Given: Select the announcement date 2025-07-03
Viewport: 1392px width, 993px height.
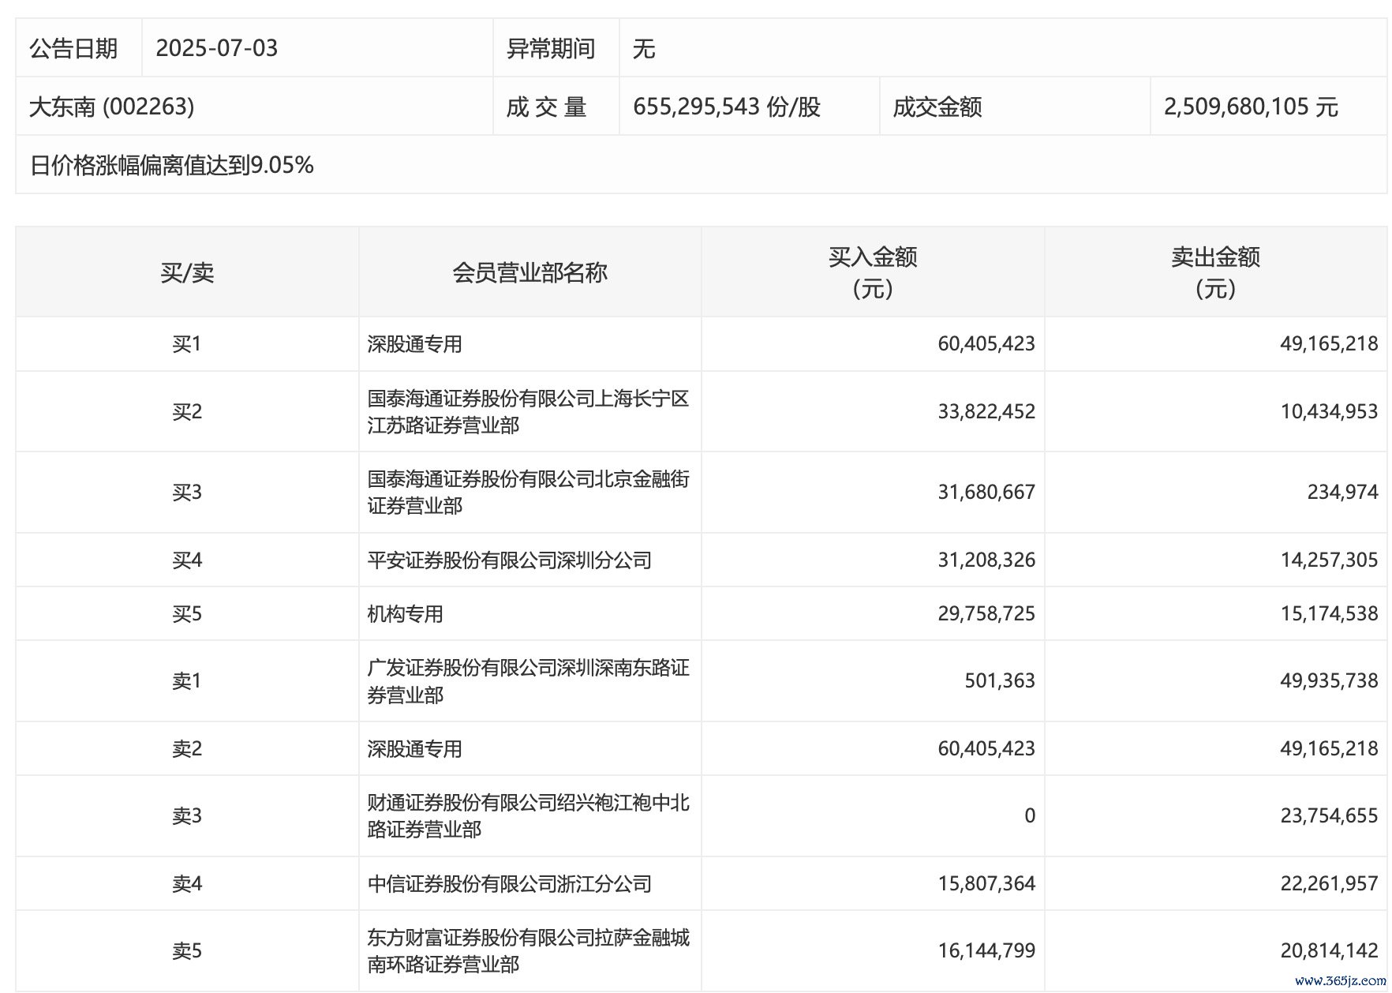Looking at the screenshot, I should (217, 48).
